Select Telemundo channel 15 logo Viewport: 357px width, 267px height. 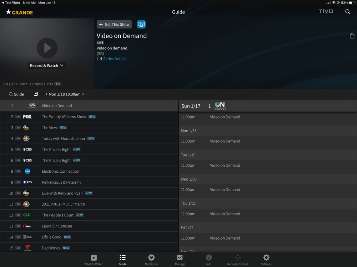coord(27,248)
